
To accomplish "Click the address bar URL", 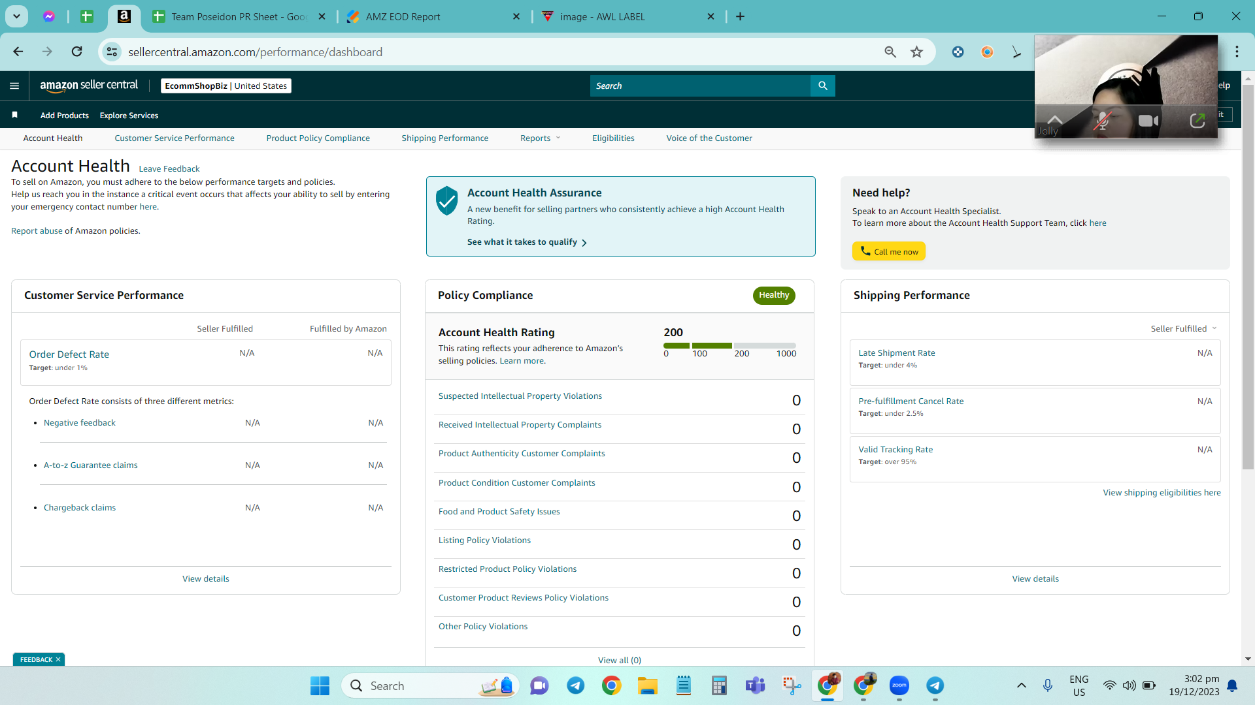I will coord(255,52).
